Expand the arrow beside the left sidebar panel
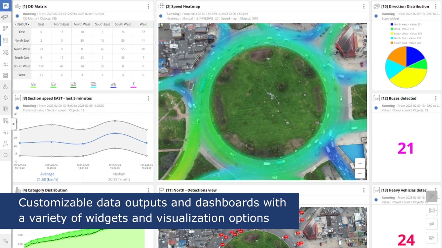The image size is (442, 248). coord(14,124)
